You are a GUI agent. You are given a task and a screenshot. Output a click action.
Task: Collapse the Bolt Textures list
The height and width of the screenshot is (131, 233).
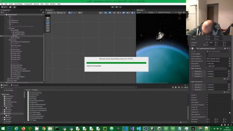point(190,68)
